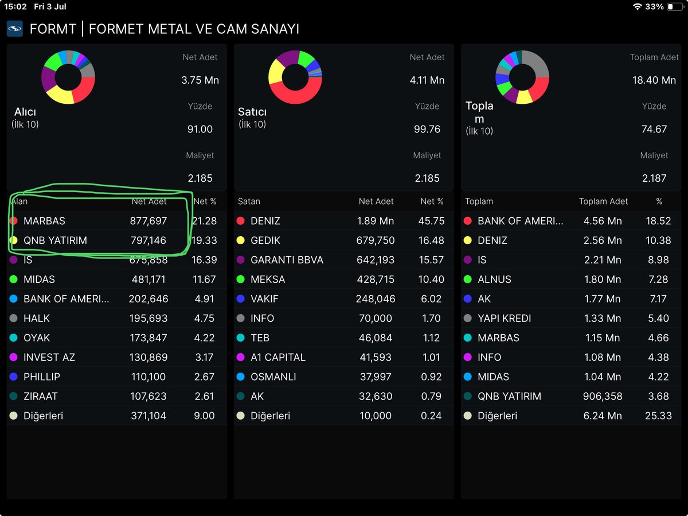Select the MIDAS buyer row

coord(117,279)
